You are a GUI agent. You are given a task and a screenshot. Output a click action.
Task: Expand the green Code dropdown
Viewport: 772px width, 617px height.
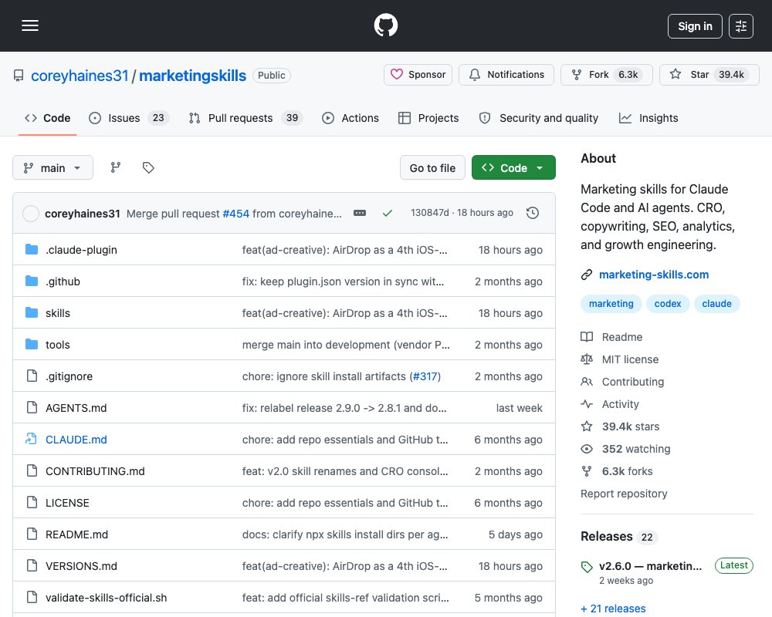[513, 168]
